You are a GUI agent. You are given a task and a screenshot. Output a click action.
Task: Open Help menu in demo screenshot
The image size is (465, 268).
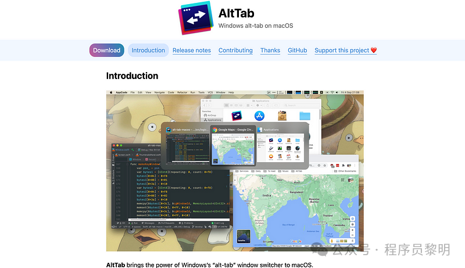coord(231,92)
